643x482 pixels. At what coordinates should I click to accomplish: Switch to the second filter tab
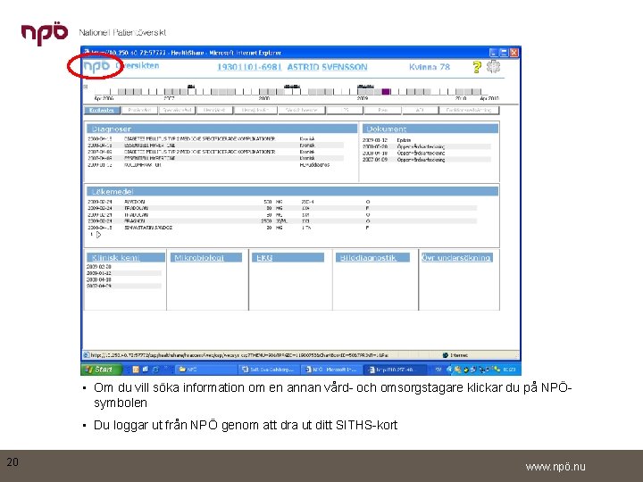click(x=140, y=111)
